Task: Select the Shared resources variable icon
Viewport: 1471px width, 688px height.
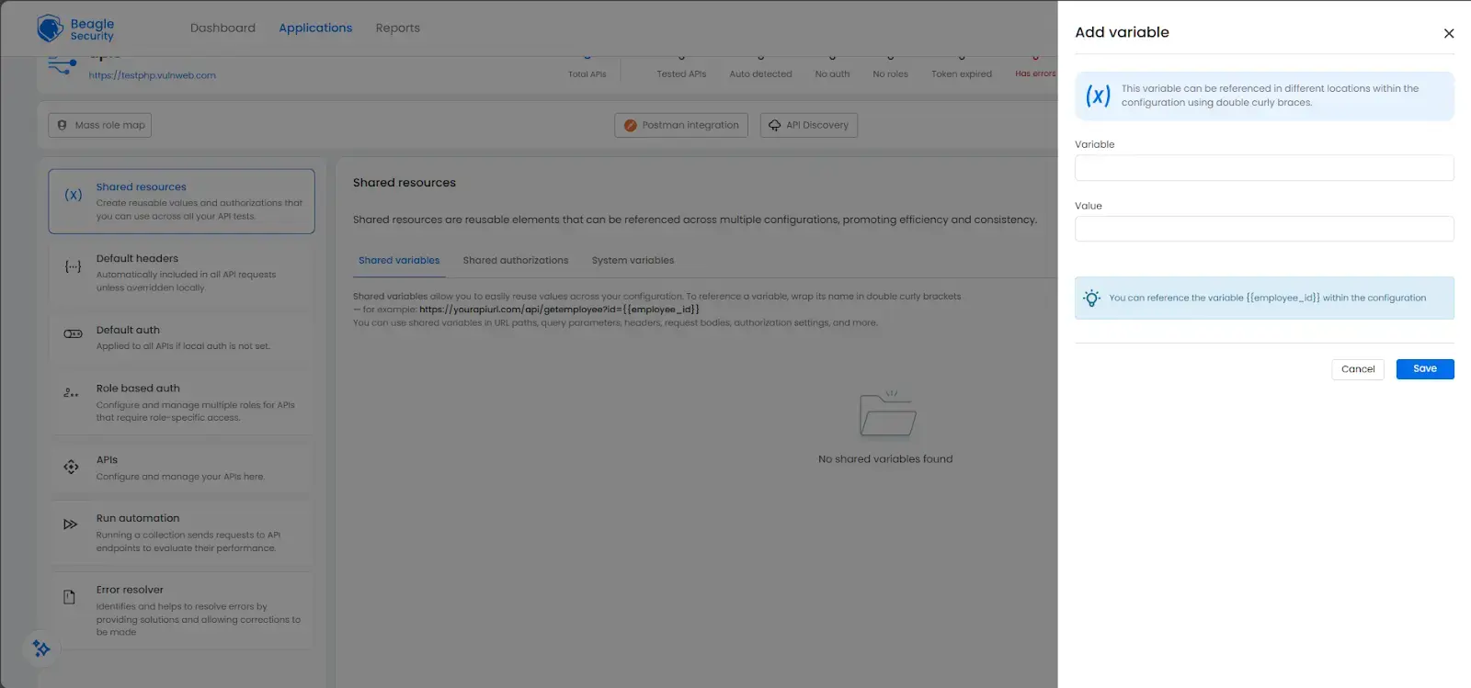Action: coord(74,195)
